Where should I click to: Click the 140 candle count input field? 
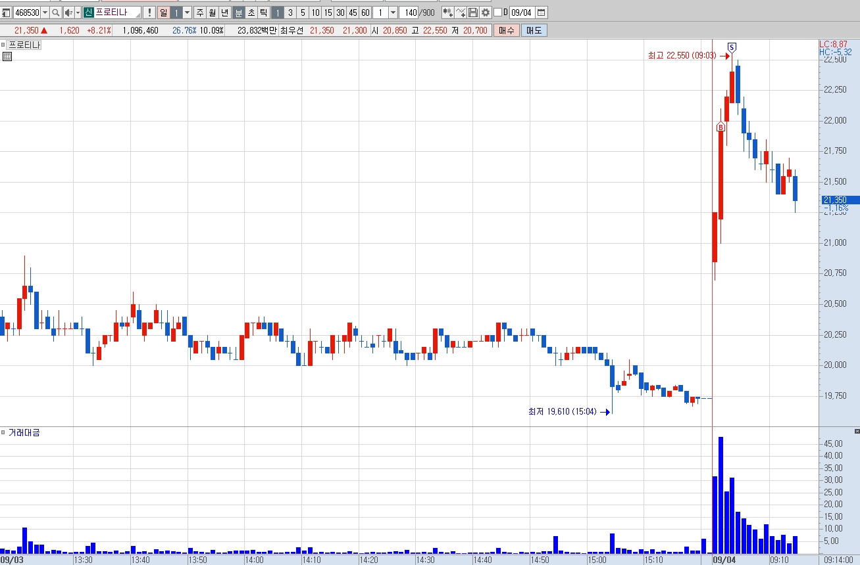(x=409, y=12)
